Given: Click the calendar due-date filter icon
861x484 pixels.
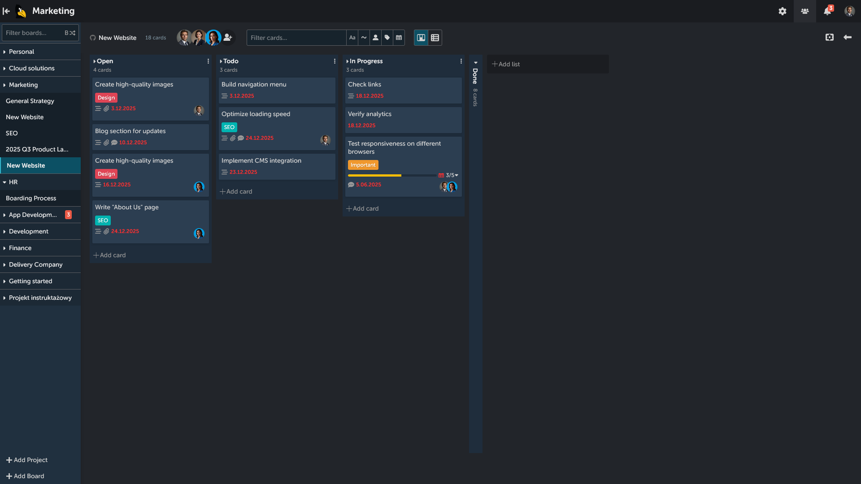Looking at the screenshot, I should pyautogui.click(x=399, y=38).
